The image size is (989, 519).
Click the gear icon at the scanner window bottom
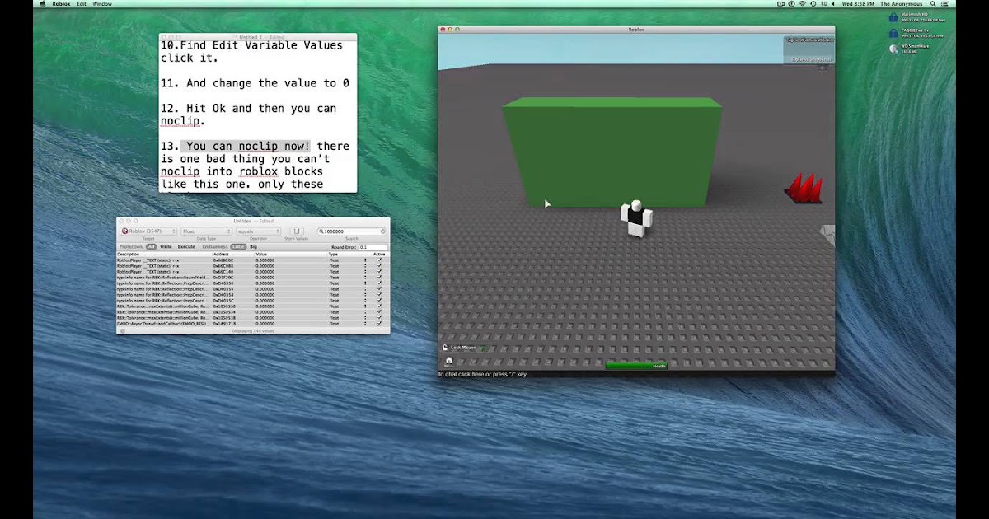point(122,330)
